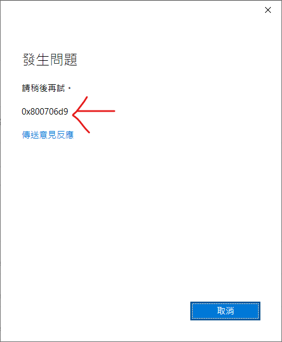Image resolution: width=282 pixels, height=342 pixels.
Task: Click the 傳送 word in the feedback link
Action: (x=30, y=135)
